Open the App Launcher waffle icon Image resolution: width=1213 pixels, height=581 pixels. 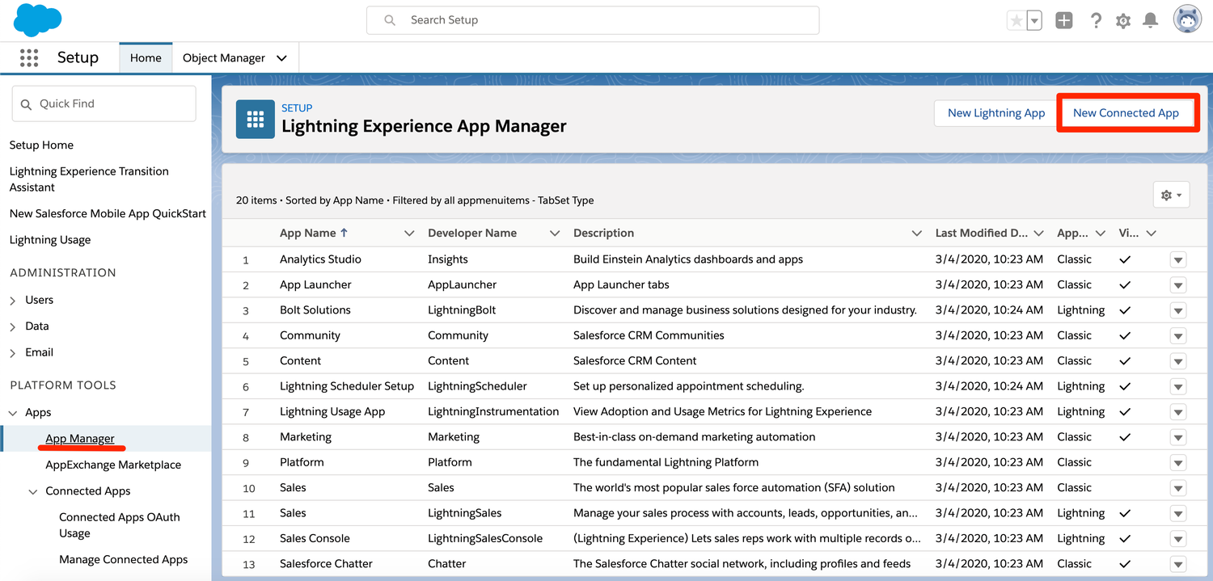29,57
